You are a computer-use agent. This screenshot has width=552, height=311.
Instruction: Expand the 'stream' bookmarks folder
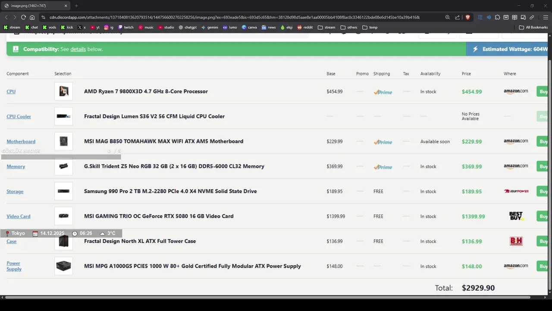coord(326,27)
